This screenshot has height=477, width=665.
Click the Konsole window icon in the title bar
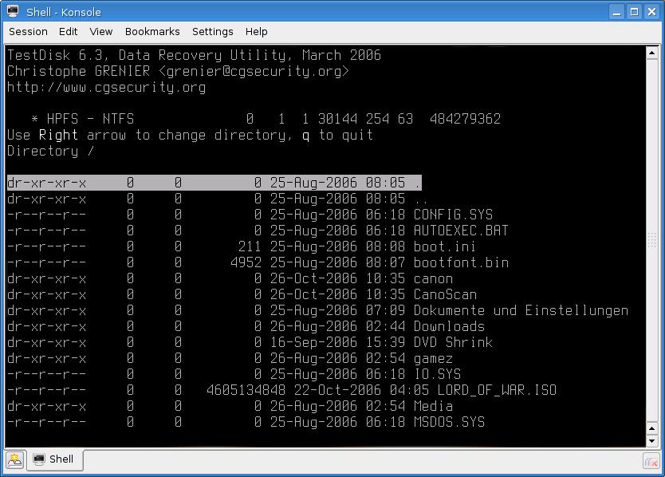(x=13, y=11)
